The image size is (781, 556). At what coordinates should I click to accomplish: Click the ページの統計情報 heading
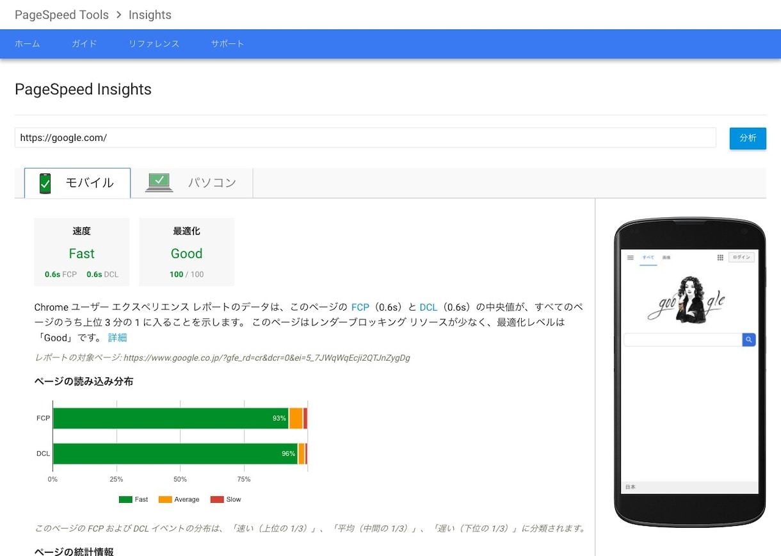tap(74, 552)
